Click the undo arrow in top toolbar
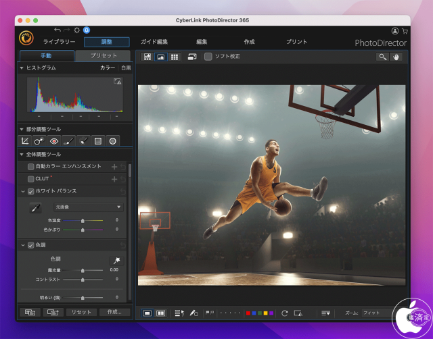The height and width of the screenshot is (339, 433). pyautogui.click(x=58, y=30)
